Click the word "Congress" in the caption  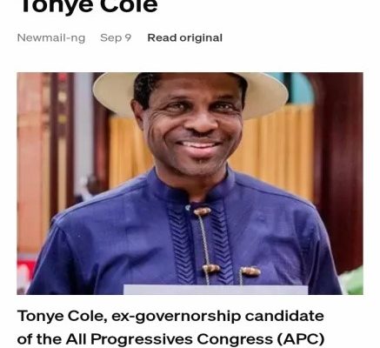[235, 340]
